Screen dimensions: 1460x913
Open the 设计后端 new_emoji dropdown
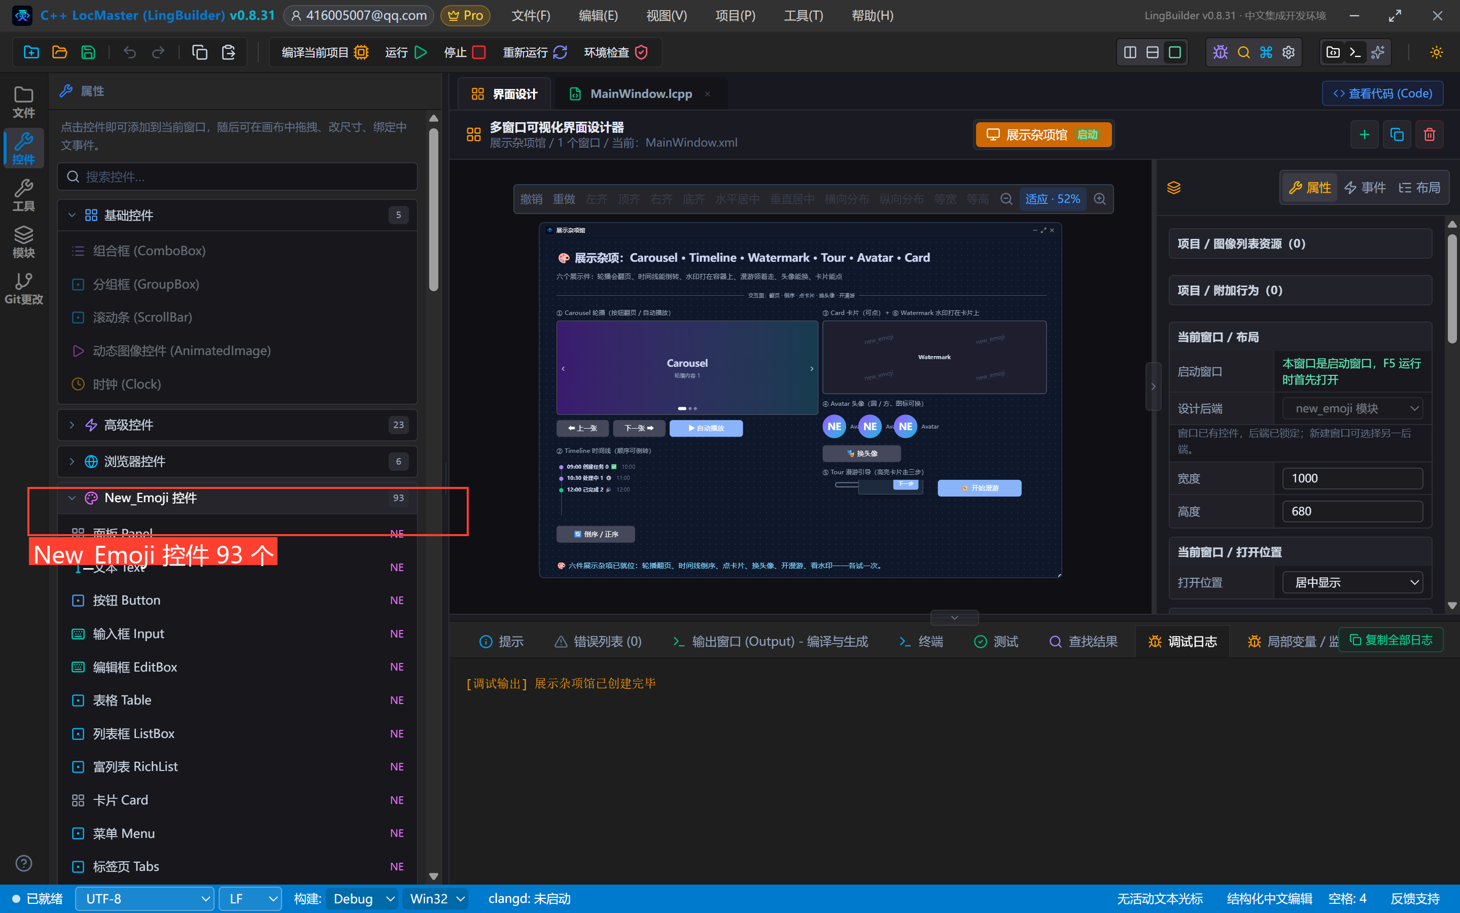tap(1352, 409)
